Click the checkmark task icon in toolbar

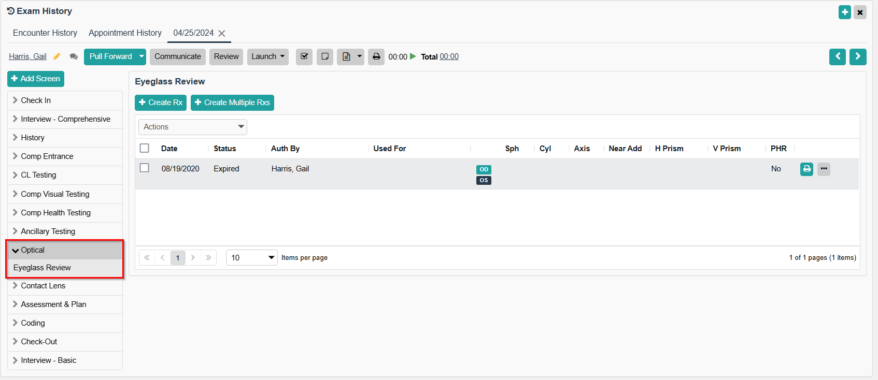tap(304, 56)
